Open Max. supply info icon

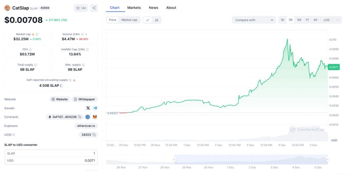(83, 65)
